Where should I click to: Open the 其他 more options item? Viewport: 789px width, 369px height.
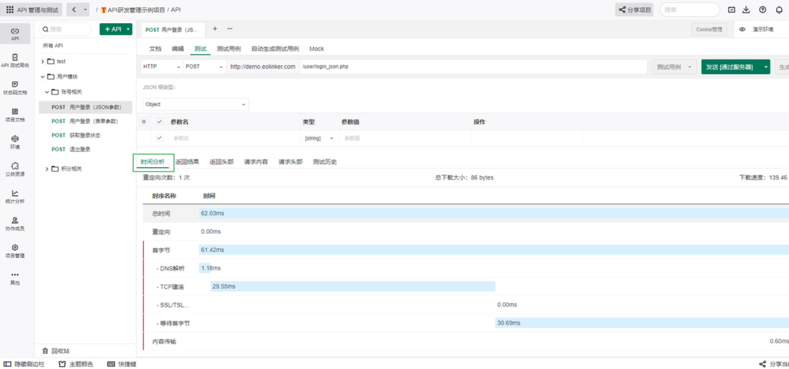click(15, 278)
